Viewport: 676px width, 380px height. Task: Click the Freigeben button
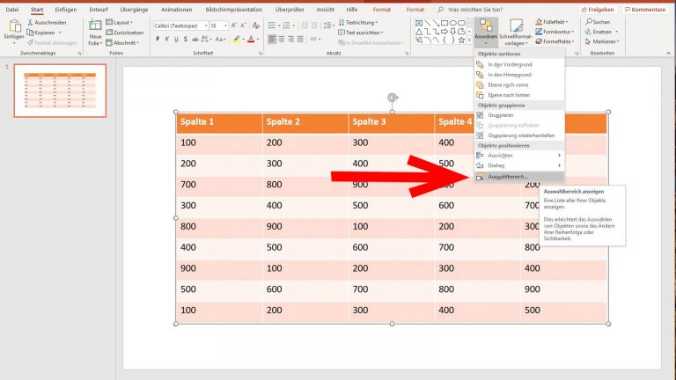(x=598, y=9)
